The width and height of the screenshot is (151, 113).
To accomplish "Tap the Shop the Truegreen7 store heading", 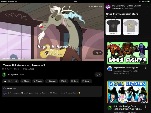I will [x=122, y=14].
